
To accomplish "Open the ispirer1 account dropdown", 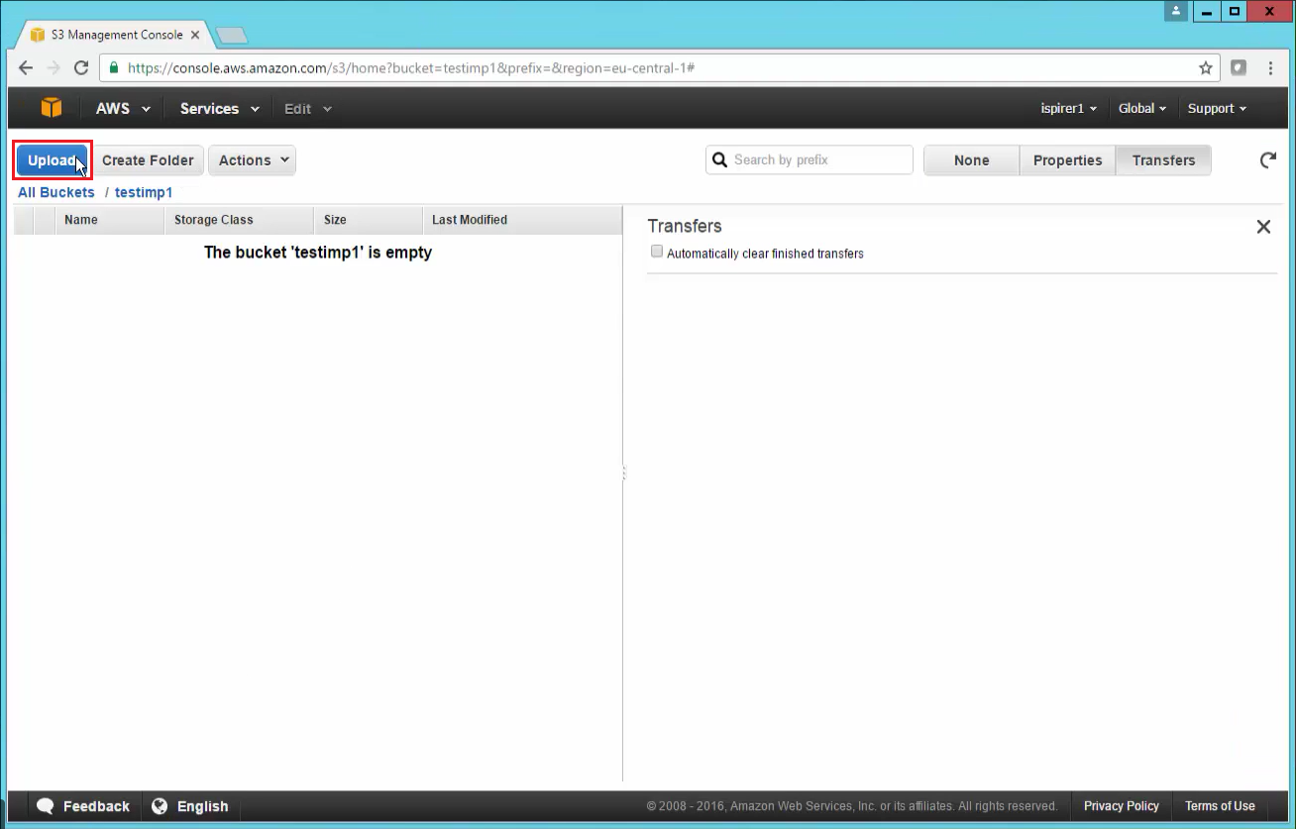I will (x=1068, y=109).
